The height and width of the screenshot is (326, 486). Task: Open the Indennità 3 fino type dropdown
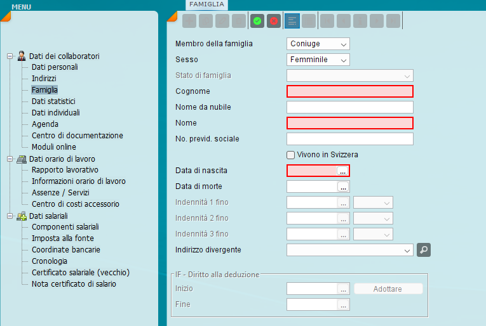[373, 234]
